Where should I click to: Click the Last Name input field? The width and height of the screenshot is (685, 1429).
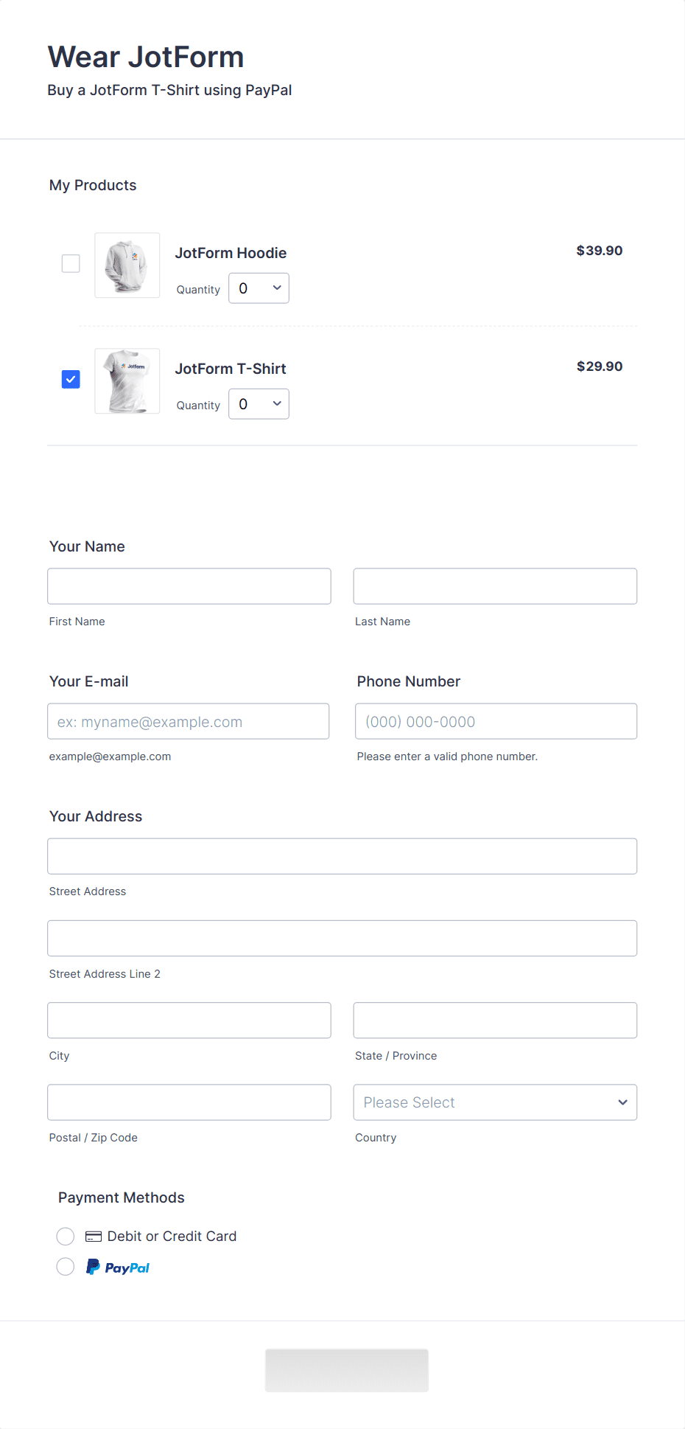point(495,586)
